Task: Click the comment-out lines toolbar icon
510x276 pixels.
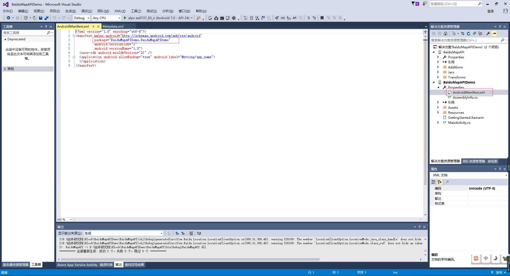Action: (308, 18)
